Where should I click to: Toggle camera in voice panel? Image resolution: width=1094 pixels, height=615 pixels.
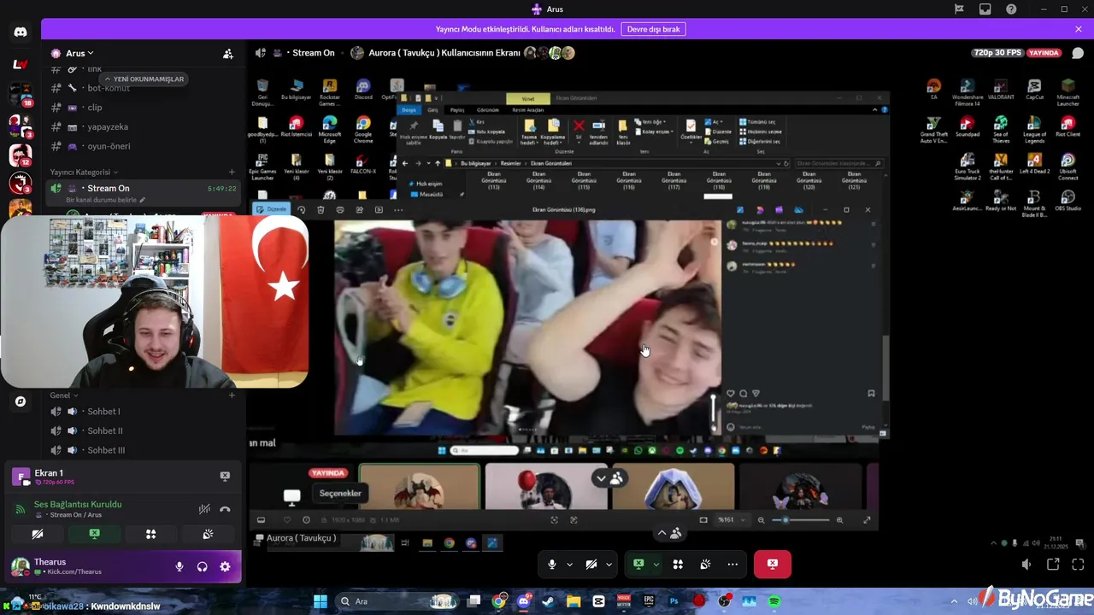pyautogui.click(x=38, y=534)
